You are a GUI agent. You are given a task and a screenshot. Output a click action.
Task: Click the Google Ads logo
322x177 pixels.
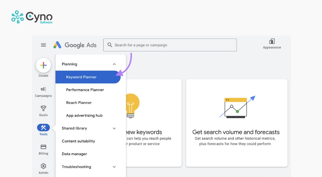pos(75,45)
